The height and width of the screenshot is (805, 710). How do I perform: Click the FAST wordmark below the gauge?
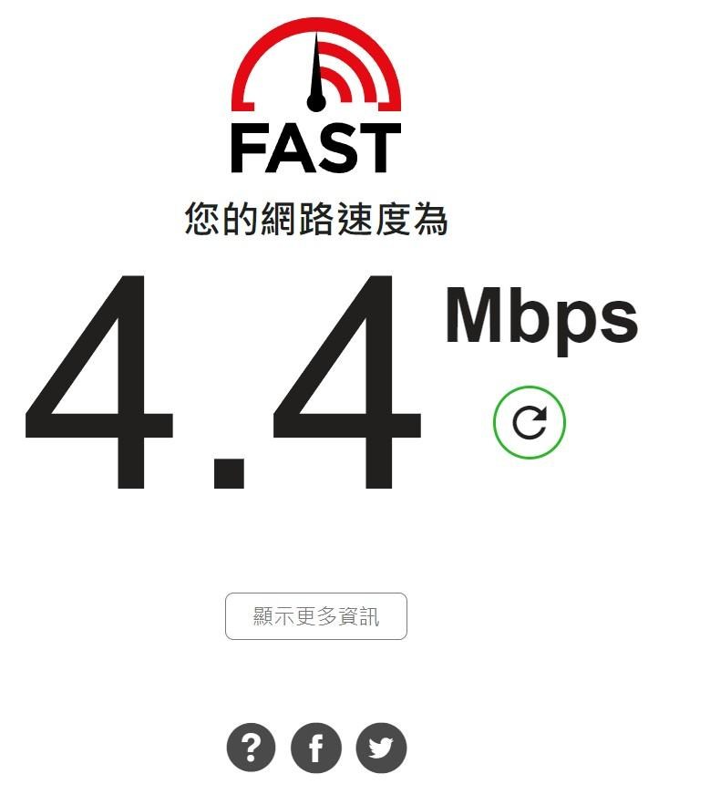coord(315,148)
